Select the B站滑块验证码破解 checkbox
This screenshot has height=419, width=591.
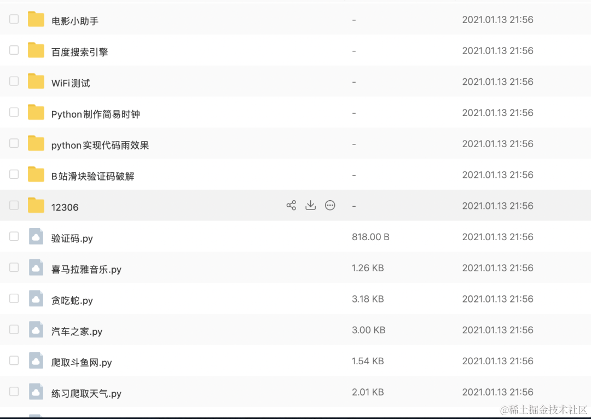[x=14, y=174]
